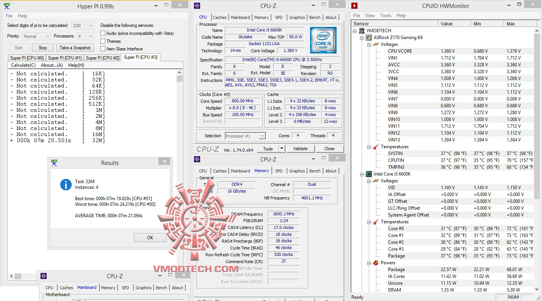Image resolution: width=542 pixels, height=301 pixels.
Task: Click the Intel Core i5 6600K chip icon
Action: pos(369,174)
